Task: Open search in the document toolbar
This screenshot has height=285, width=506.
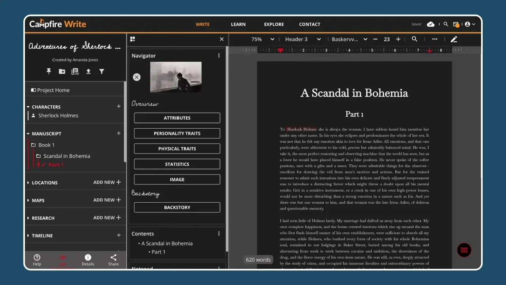Action: coord(414,39)
